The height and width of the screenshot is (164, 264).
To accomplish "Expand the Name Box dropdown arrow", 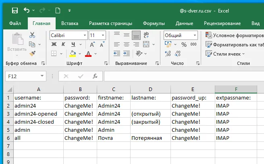I will click(x=42, y=76).
